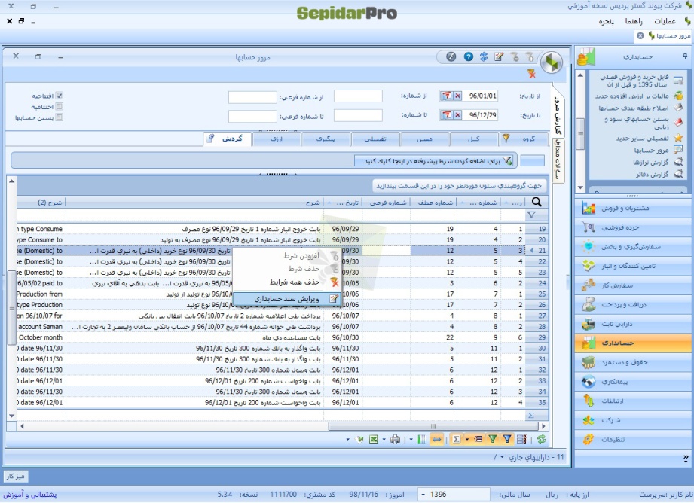Click the printer icon in bottom toolbar
The width and height of the screenshot is (694, 503).
click(x=396, y=439)
